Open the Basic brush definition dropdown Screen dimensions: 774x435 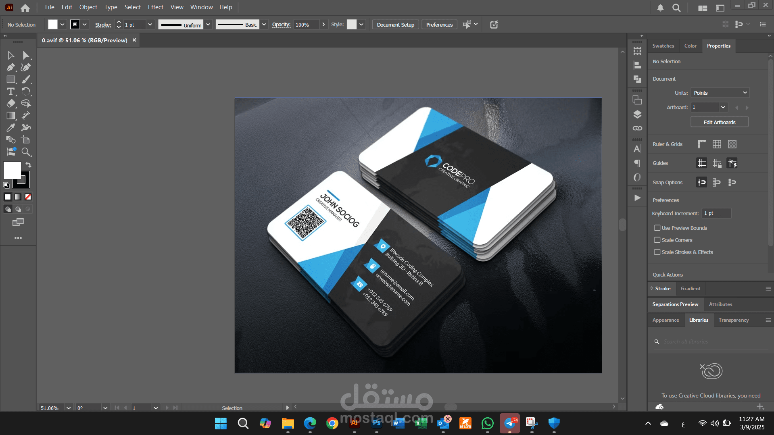(x=264, y=25)
